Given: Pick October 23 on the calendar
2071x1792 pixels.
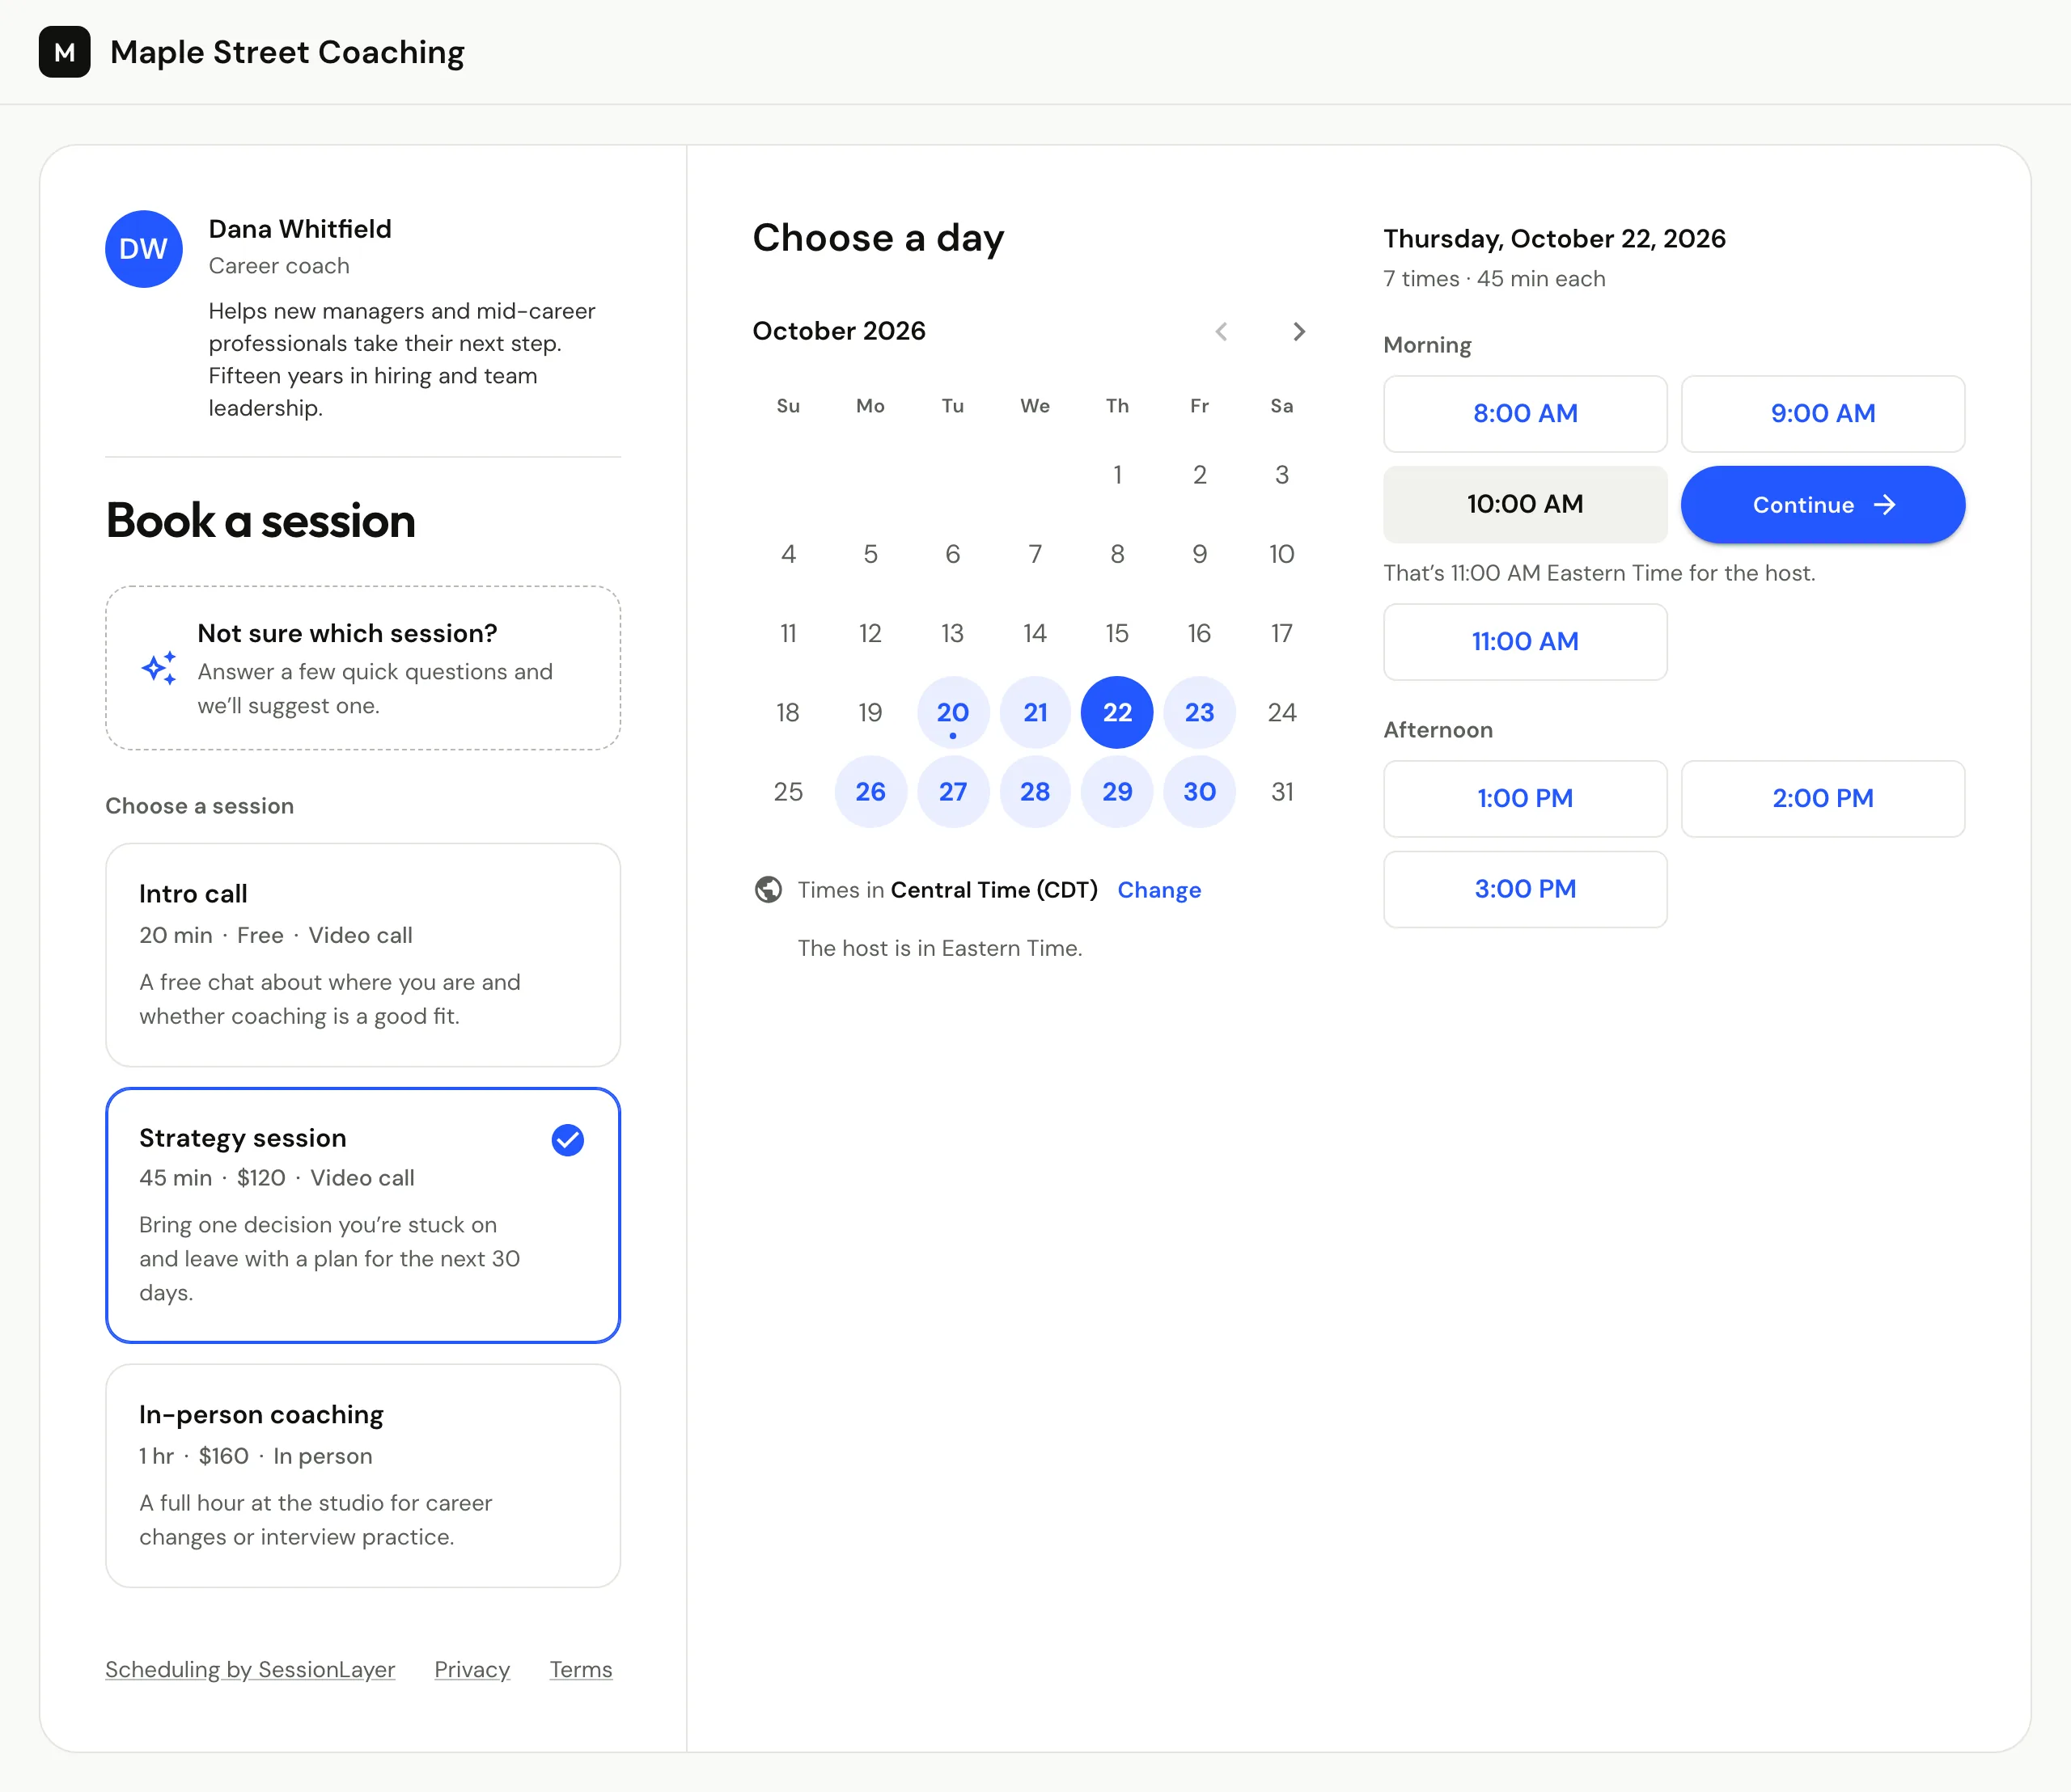Looking at the screenshot, I should click(x=1200, y=712).
